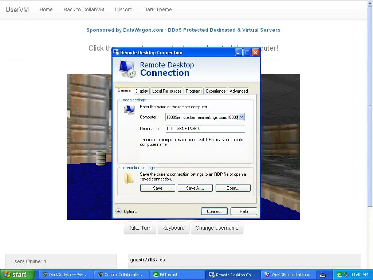This screenshot has height=280, width=373.
Task: Click the Back to CollabVM link
Action: [x=84, y=9]
